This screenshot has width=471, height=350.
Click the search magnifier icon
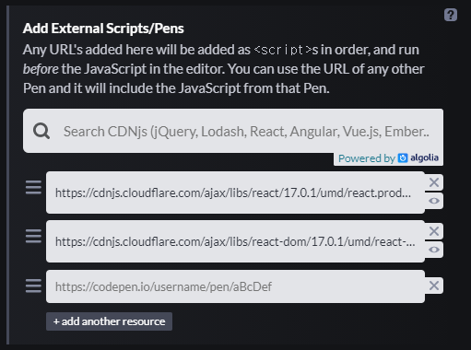click(x=41, y=131)
